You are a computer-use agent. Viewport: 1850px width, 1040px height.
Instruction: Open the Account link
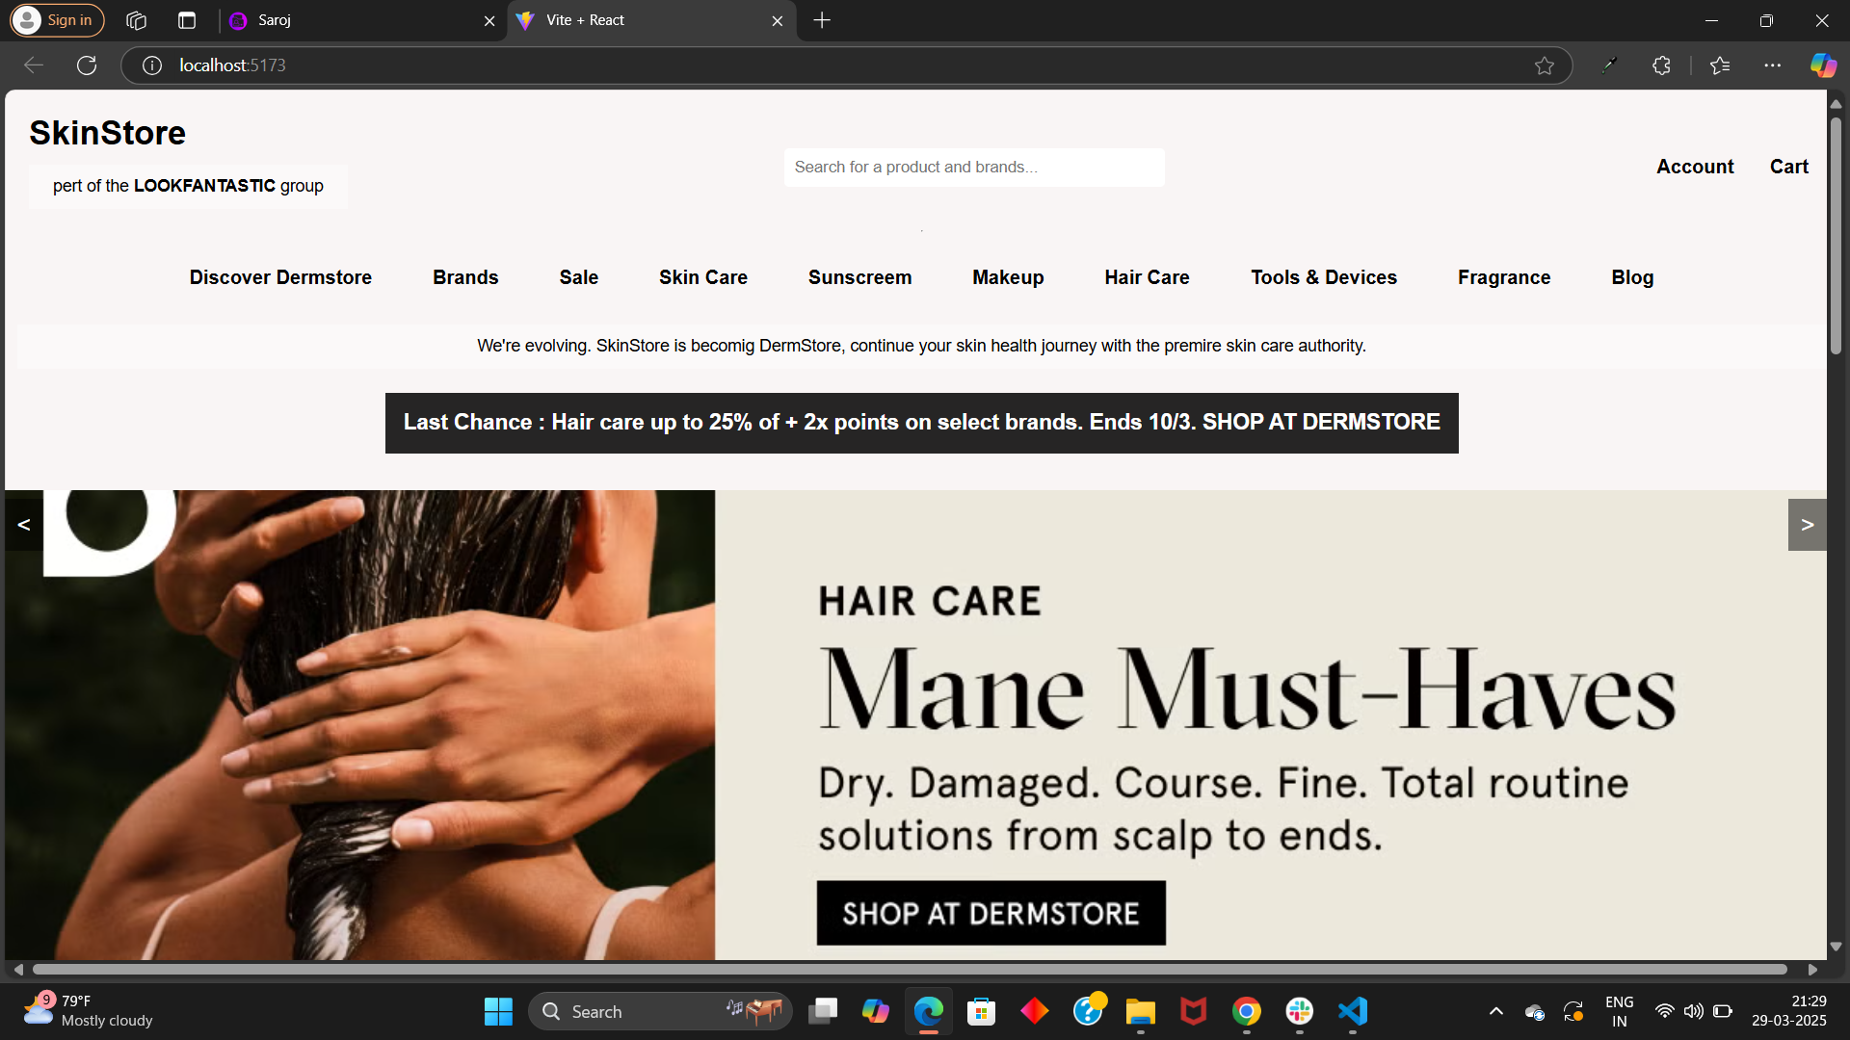tap(1695, 167)
